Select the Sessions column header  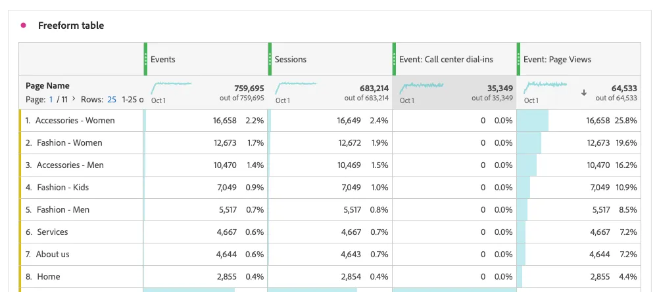tap(291, 60)
